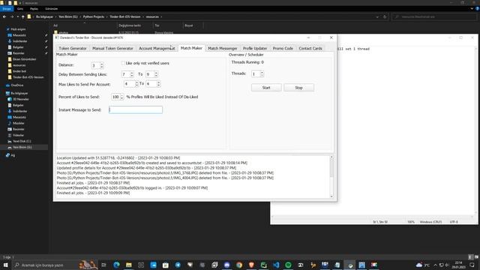Sort by the Değiştirme tarihi column header
This screenshot has height=270, width=480.
[x=130, y=25]
